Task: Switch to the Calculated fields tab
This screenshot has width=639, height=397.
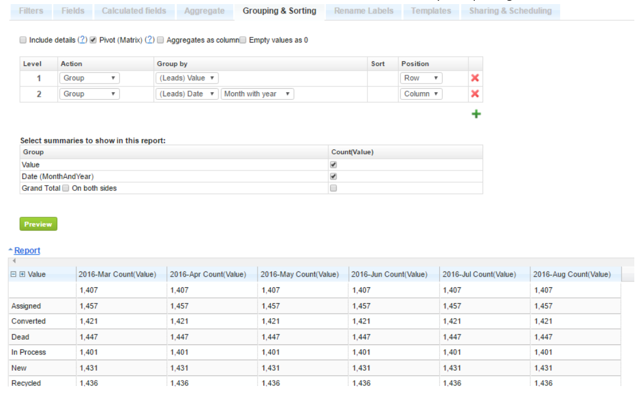Action: [x=134, y=11]
